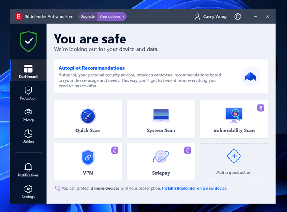Open the Casey Wong account menu

tap(211, 16)
